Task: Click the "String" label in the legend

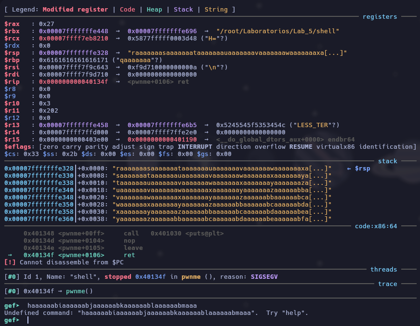Action: pyautogui.click(x=216, y=9)
